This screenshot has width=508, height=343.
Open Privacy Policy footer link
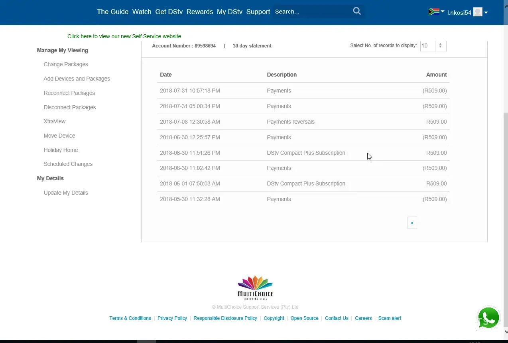point(172,318)
